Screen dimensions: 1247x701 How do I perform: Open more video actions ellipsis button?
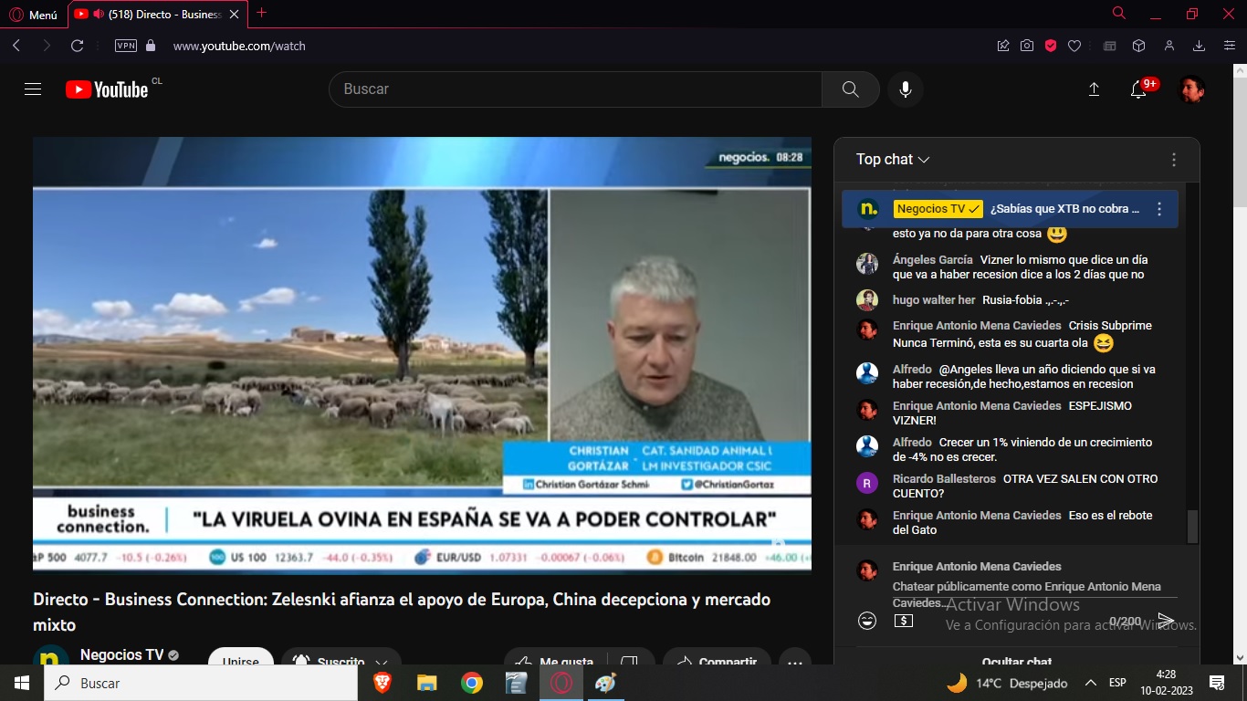pyautogui.click(x=795, y=657)
